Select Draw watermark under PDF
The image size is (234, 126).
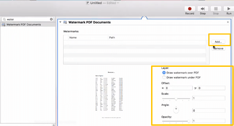coord(164,77)
